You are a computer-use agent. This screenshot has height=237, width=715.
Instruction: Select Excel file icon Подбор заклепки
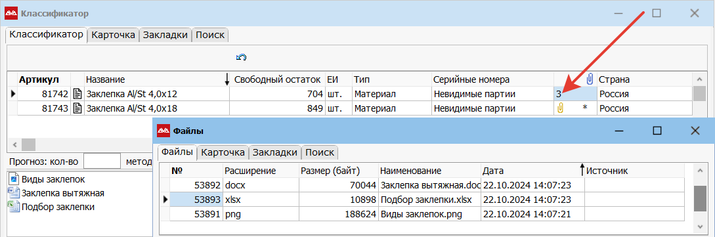13,206
